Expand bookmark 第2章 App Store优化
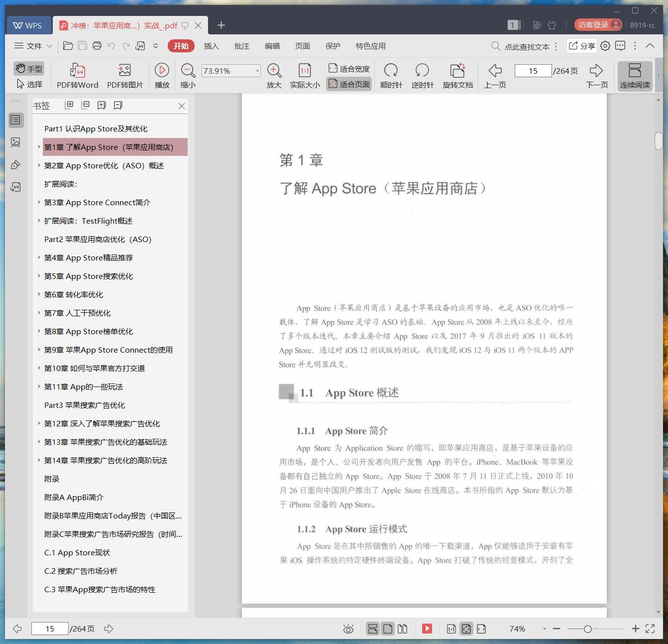 pos(39,165)
